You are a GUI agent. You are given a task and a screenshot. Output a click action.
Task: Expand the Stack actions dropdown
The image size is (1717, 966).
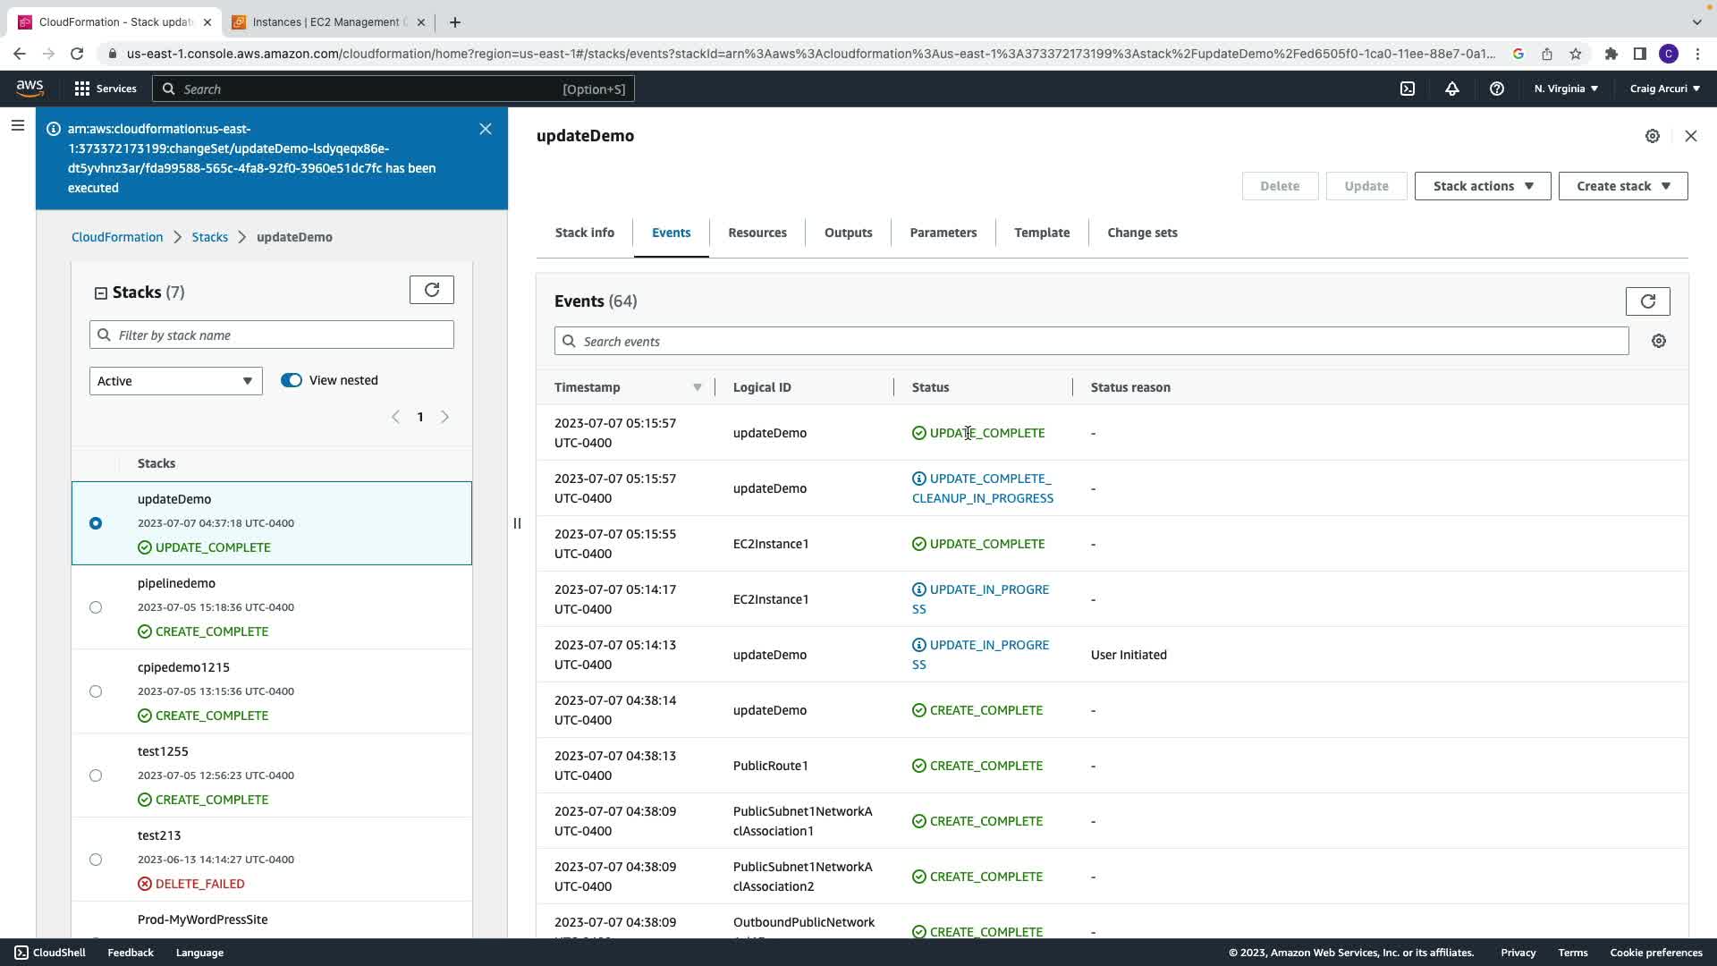point(1482,186)
